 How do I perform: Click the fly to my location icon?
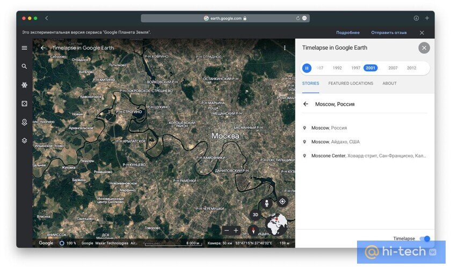click(x=282, y=201)
